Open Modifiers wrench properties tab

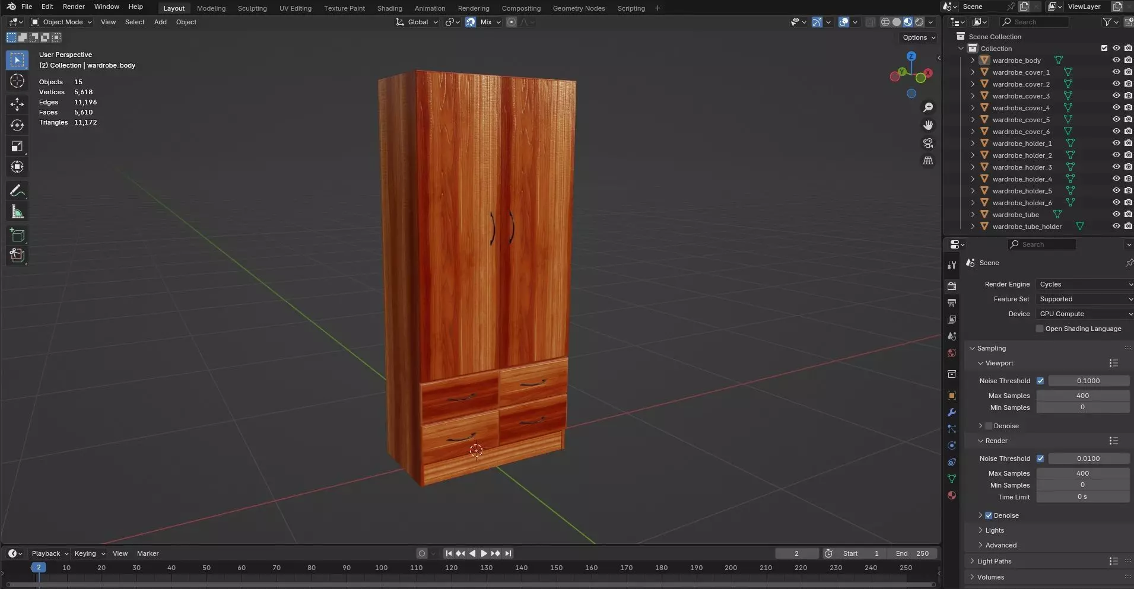tap(952, 412)
